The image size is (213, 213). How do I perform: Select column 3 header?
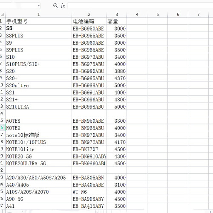coord(116,14)
